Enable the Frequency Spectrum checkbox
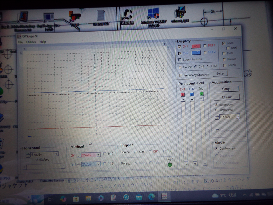 (181, 75)
